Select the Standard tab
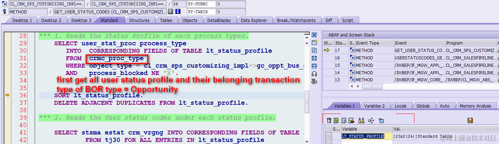Image resolution: width=499 pixels, height=144 pixels. point(109,21)
